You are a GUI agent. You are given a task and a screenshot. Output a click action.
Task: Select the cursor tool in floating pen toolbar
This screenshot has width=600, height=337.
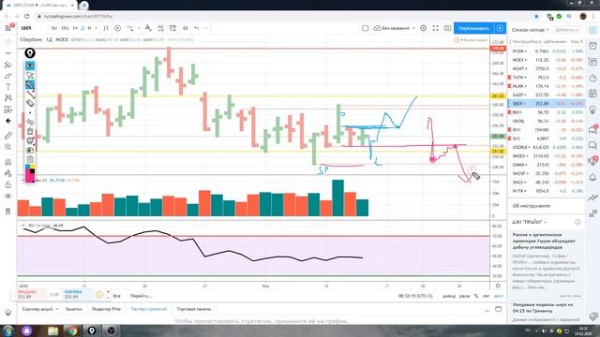(30, 75)
